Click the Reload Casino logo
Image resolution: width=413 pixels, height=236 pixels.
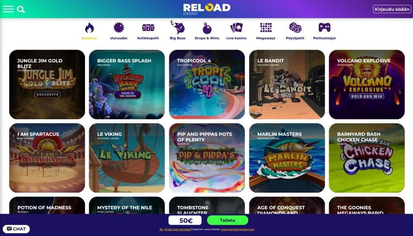(206, 9)
